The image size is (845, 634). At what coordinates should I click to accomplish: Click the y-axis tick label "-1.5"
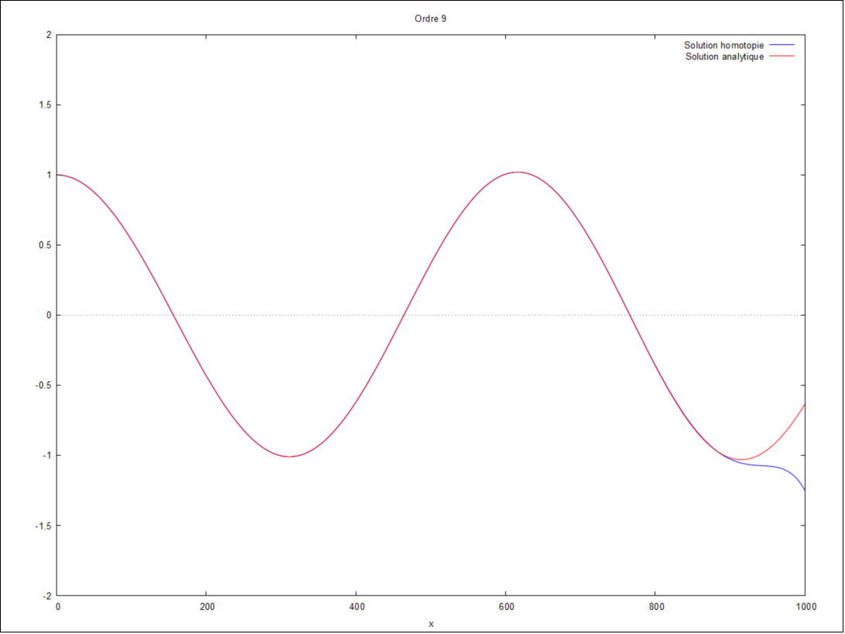pos(43,526)
